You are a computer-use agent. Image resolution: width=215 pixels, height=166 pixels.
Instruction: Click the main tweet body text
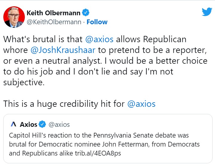point(105,61)
